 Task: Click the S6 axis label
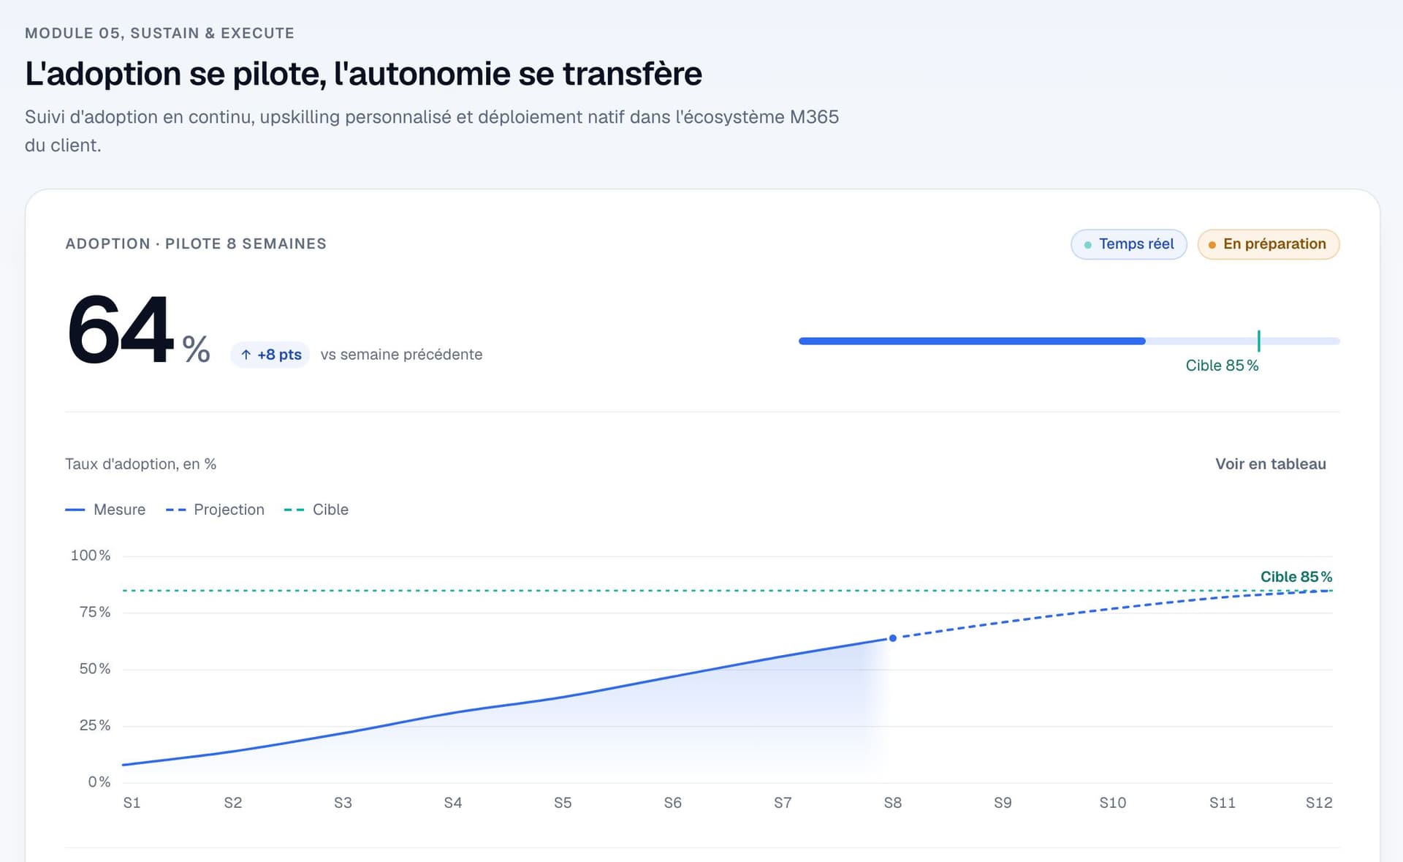pyautogui.click(x=673, y=803)
